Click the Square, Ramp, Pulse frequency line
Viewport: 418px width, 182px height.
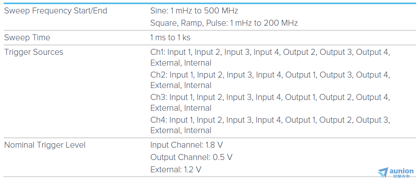tap(224, 23)
